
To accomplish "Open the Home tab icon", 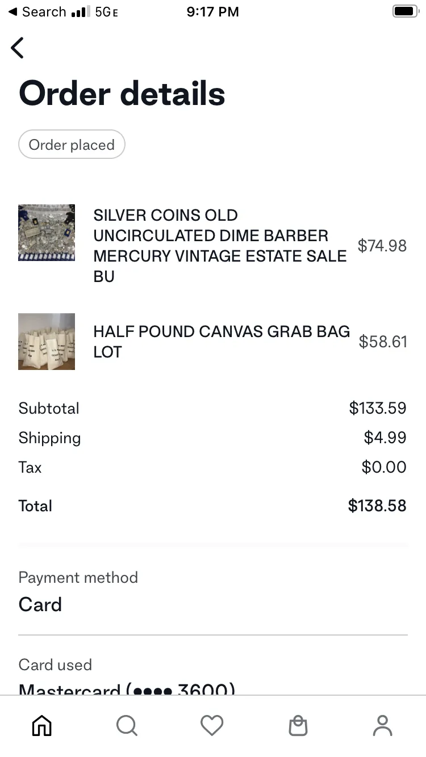I will pos(41,725).
